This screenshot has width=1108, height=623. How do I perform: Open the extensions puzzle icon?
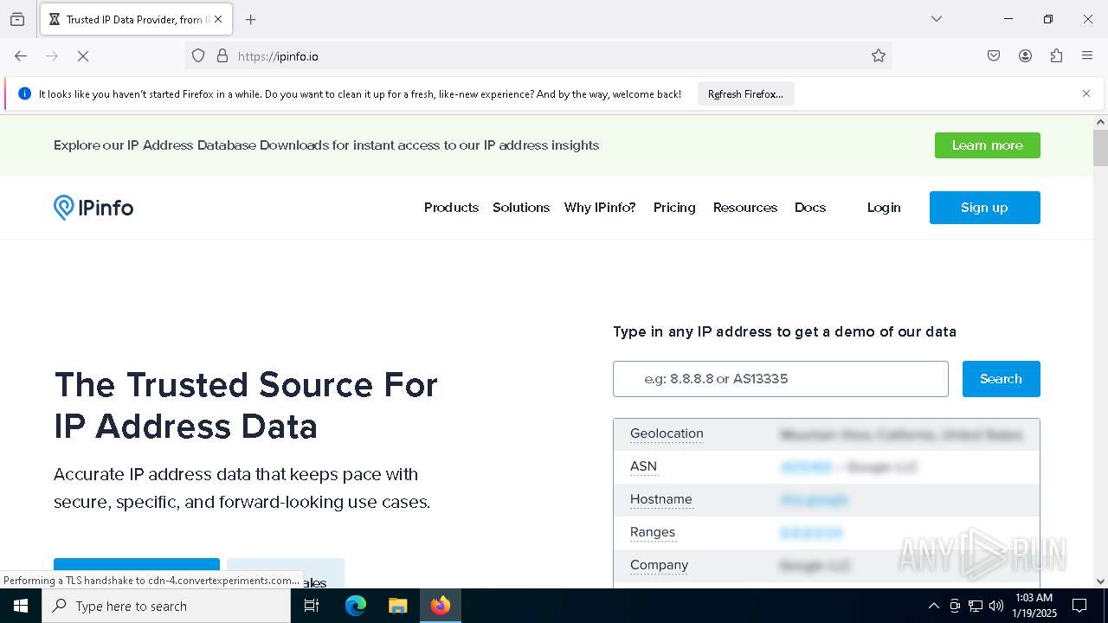1056,56
